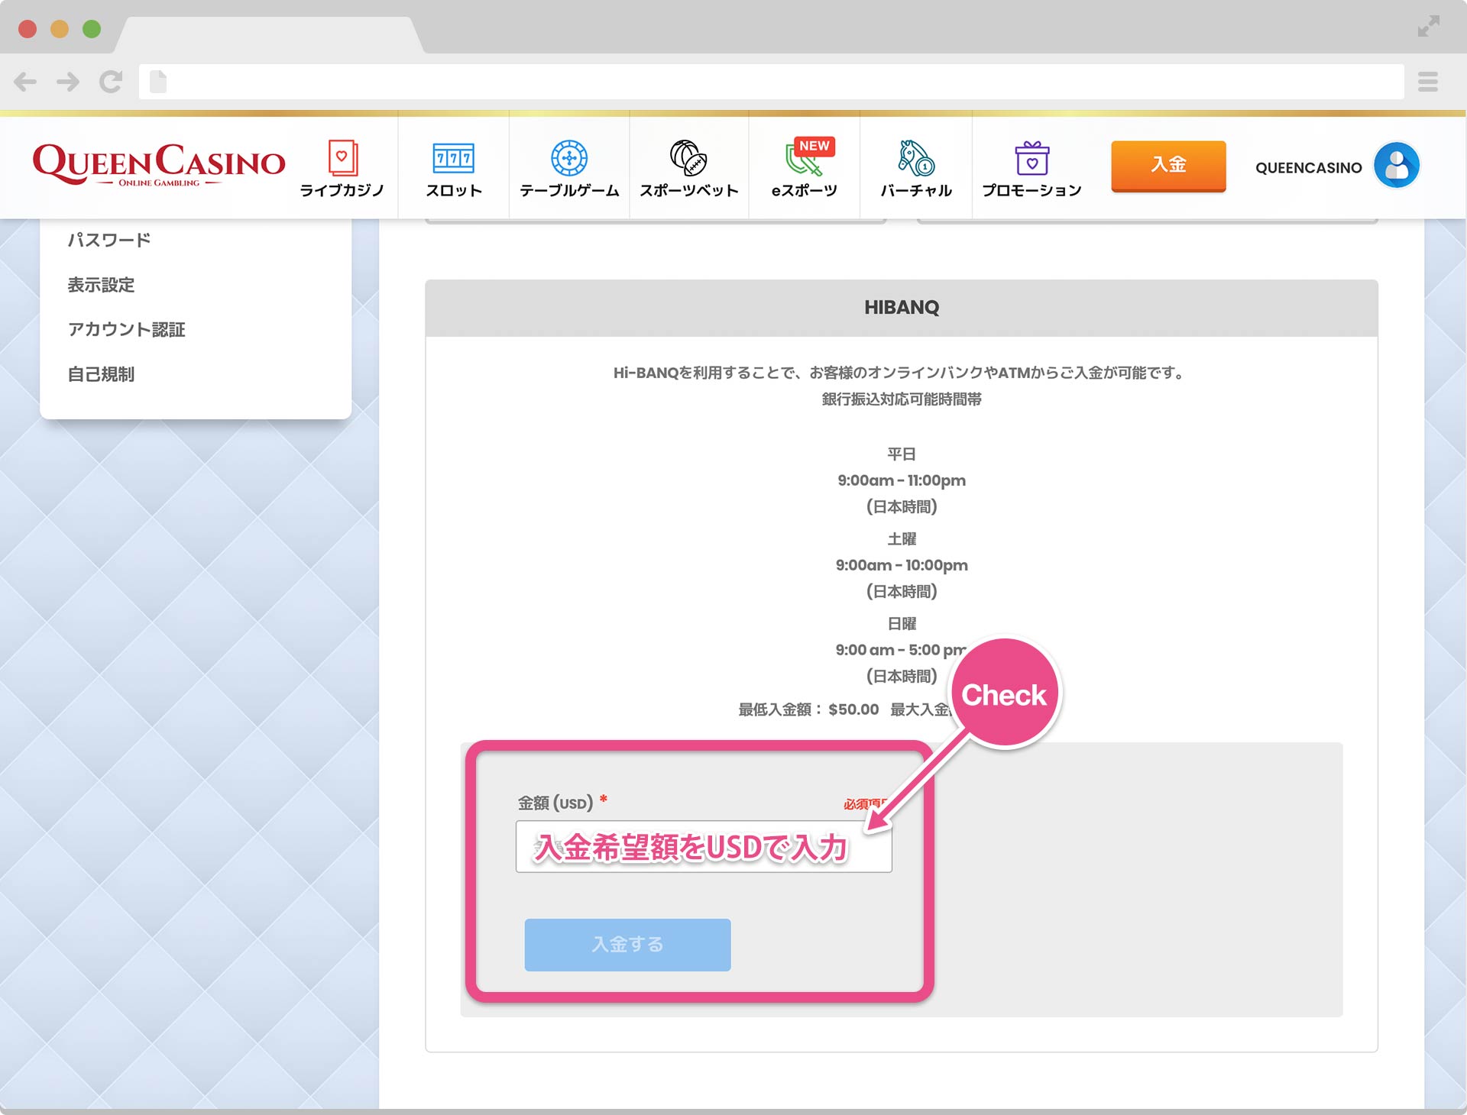This screenshot has width=1467, height=1115.
Task: Click the 金額 (USD) amount input field
Action: click(704, 846)
